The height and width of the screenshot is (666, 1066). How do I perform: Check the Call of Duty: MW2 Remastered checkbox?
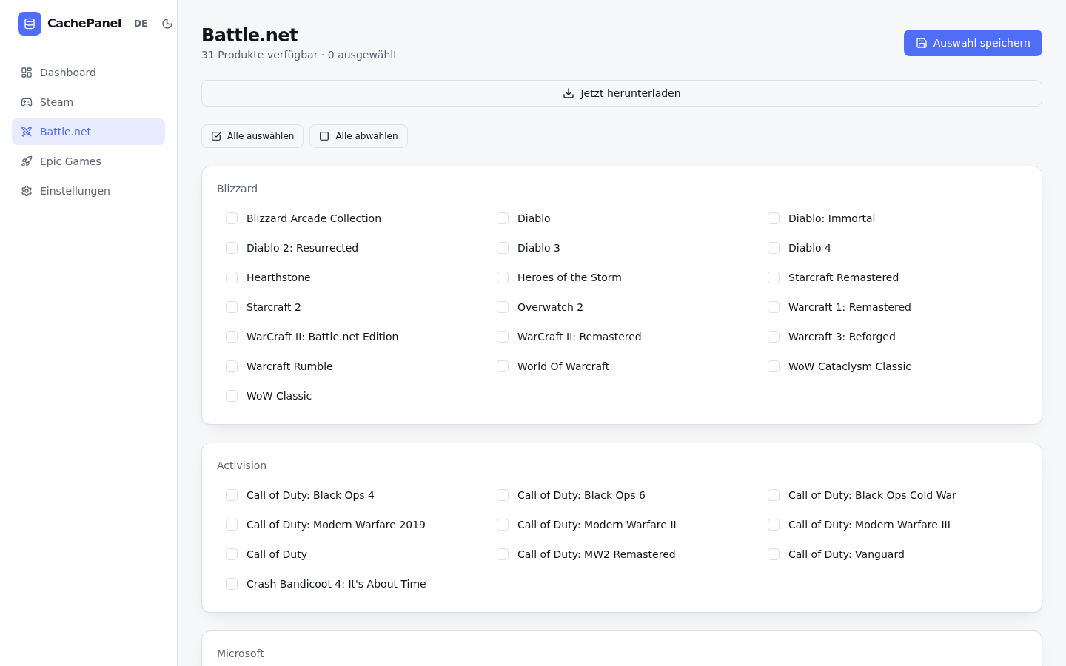tap(503, 554)
